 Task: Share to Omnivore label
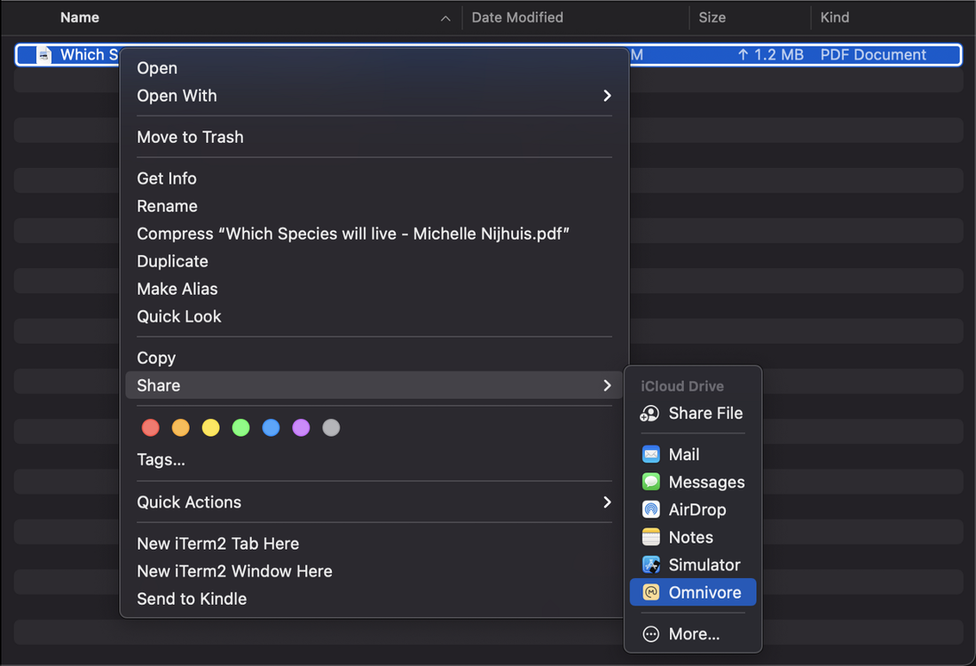click(x=705, y=592)
